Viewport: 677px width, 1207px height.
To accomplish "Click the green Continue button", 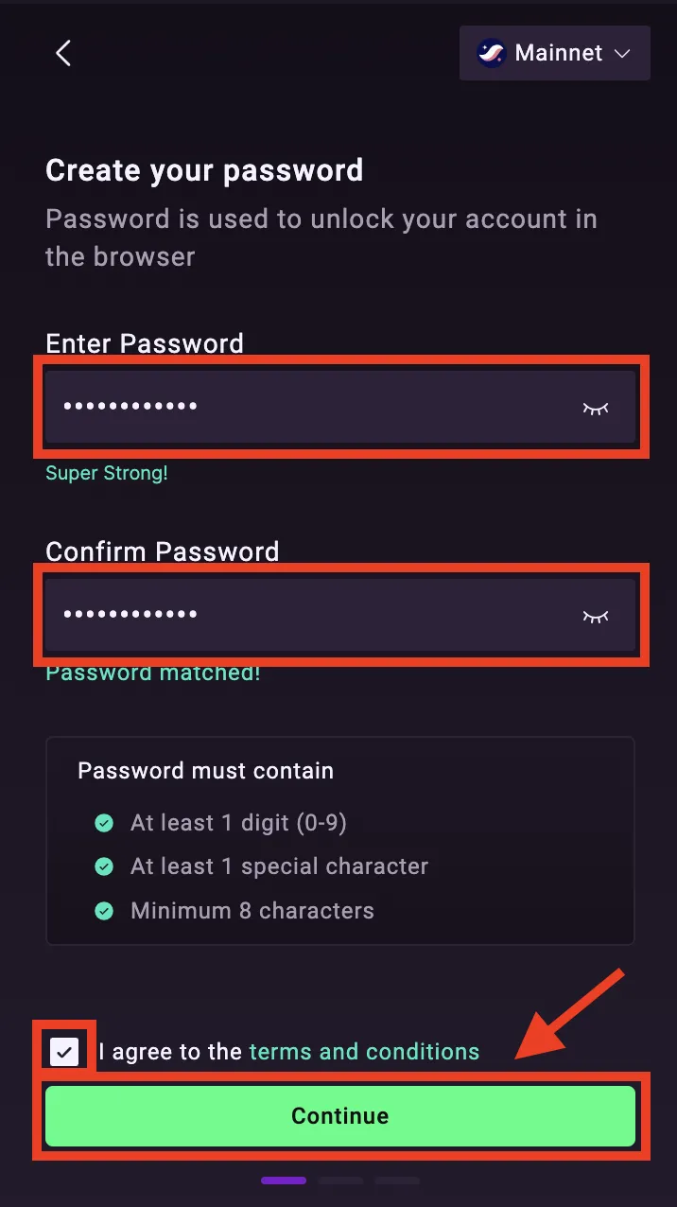I will point(340,1116).
